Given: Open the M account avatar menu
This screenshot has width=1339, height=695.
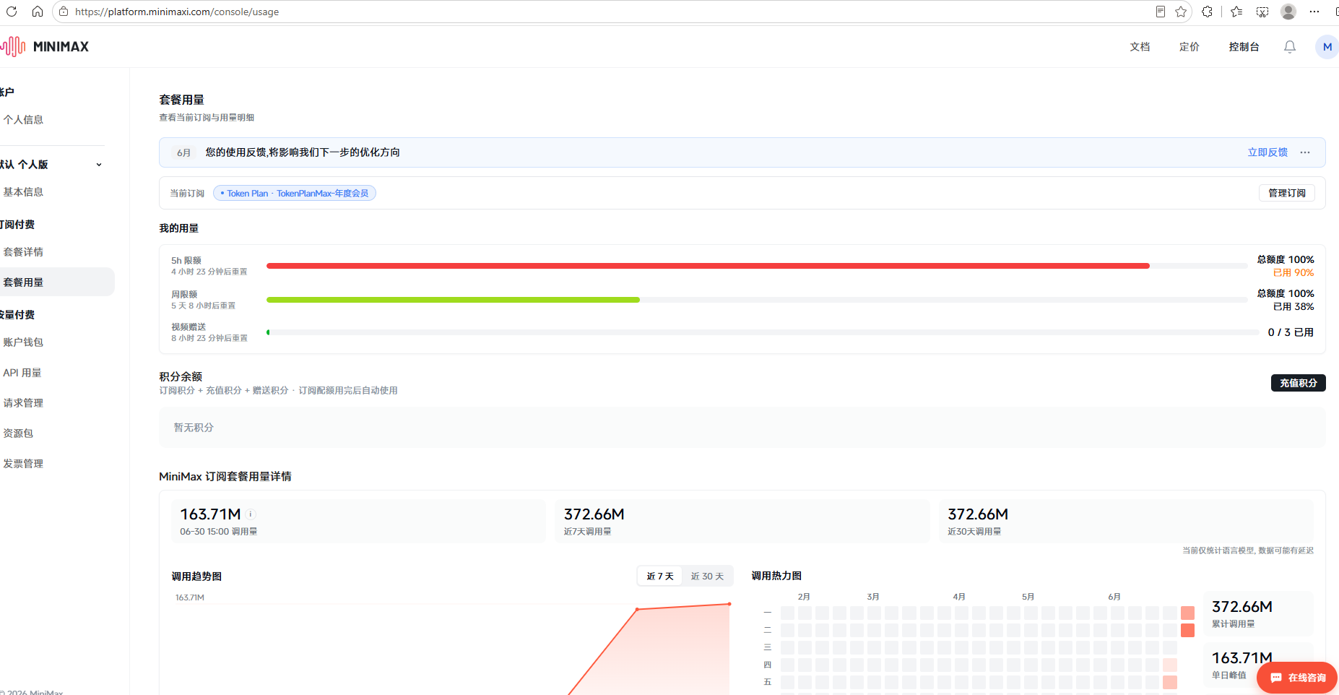Looking at the screenshot, I should coord(1327,47).
